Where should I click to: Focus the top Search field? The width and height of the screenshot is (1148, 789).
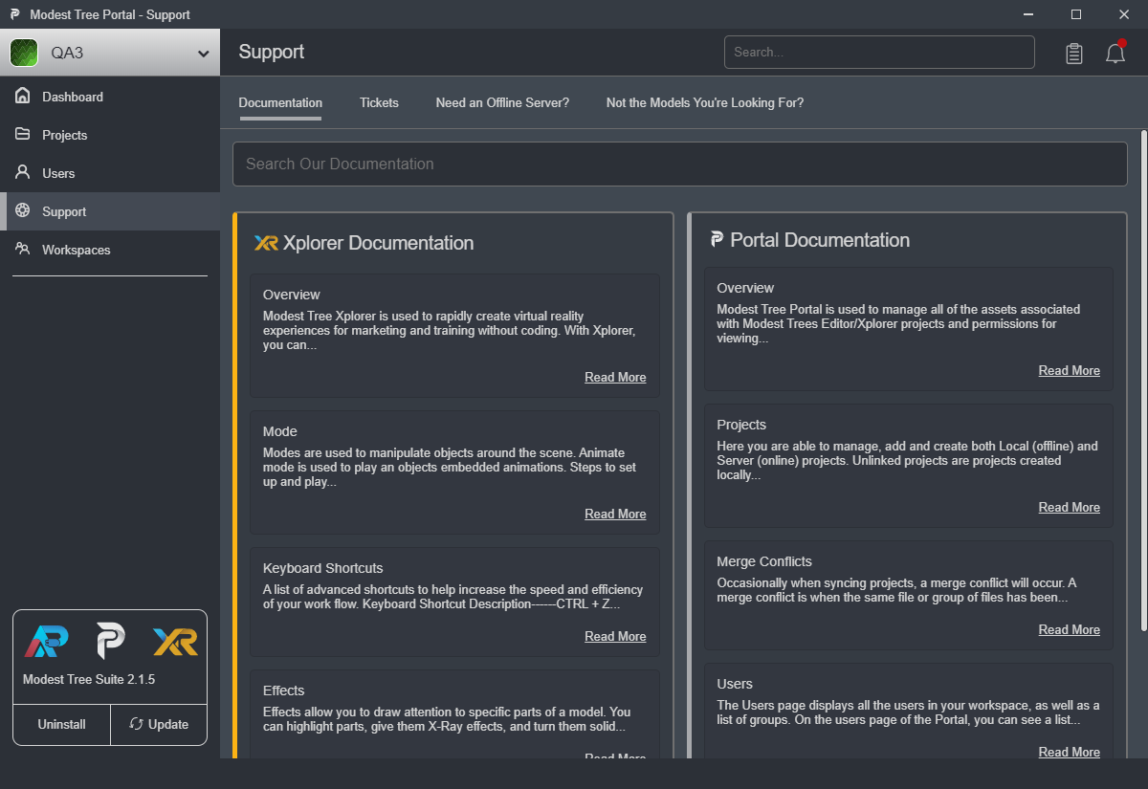coord(879,53)
